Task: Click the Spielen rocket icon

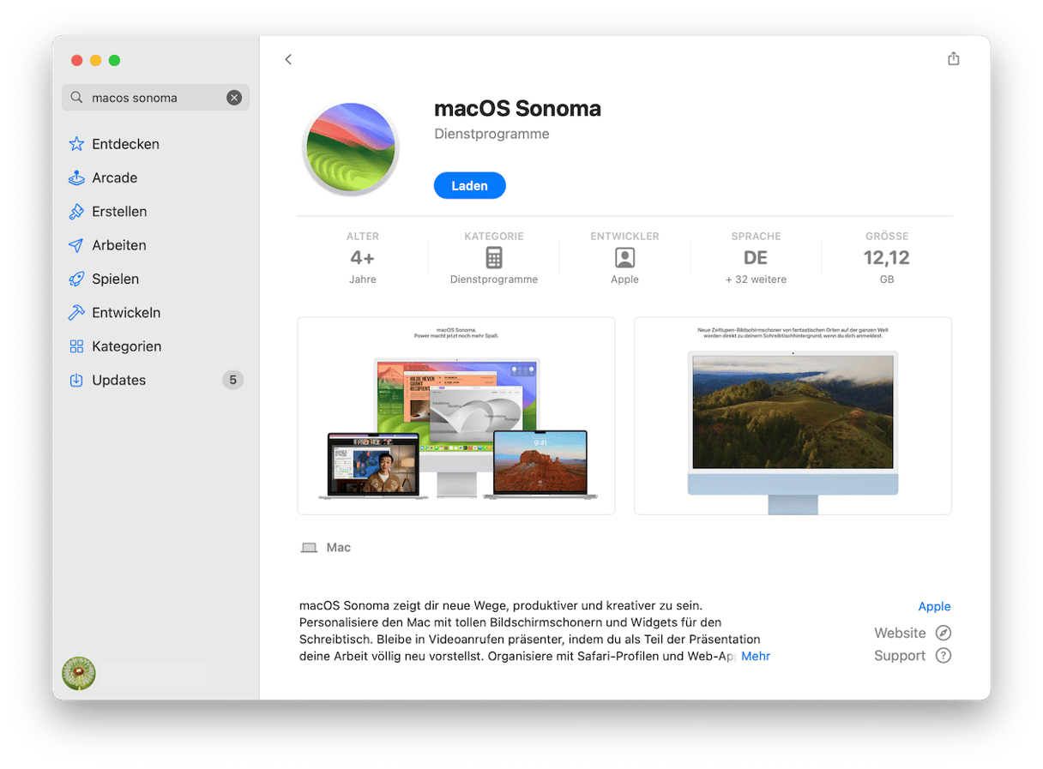Action: pos(76,279)
